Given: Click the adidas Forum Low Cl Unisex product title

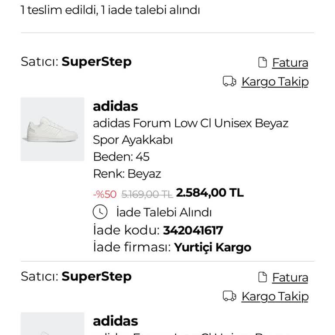Looking at the screenshot, I should pyautogui.click(x=191, y=123).
